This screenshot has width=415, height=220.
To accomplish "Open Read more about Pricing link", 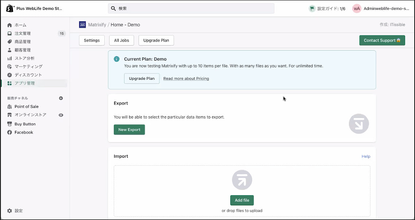I will point(186,79).
